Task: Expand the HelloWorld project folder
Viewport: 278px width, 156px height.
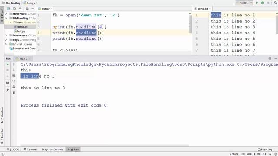Action: point(6,14)
